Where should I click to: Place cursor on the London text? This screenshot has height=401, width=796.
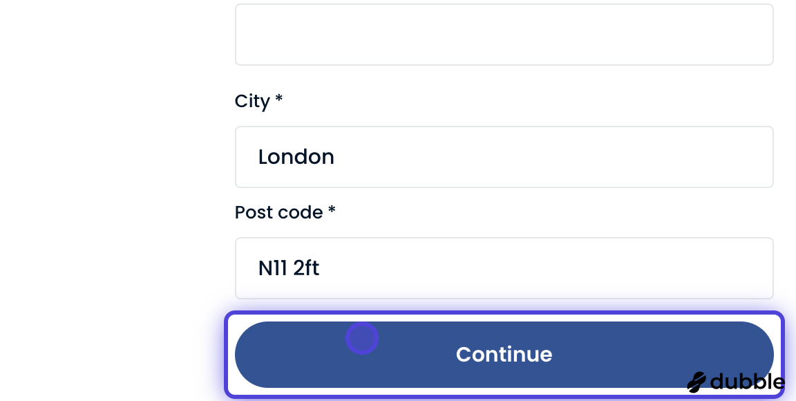pos(296,157)
